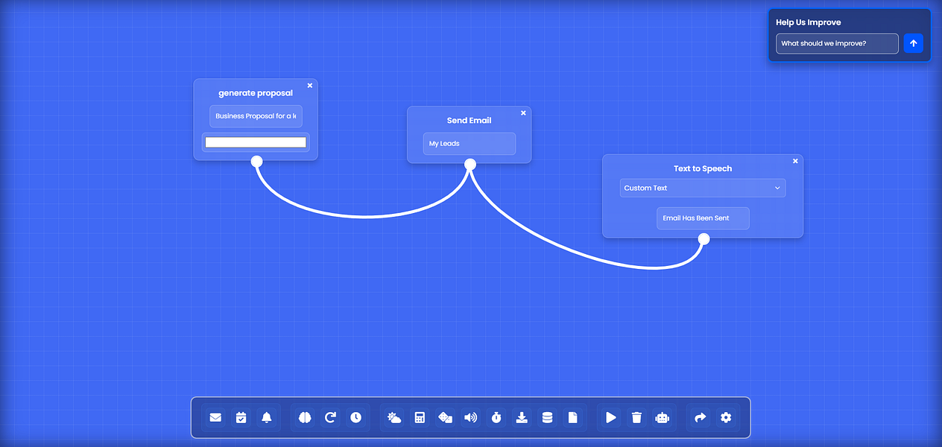Screen dimensions: 942x447
Task: Click the calendar check icon
Action: pyautogui.click(x=241, y=417)
